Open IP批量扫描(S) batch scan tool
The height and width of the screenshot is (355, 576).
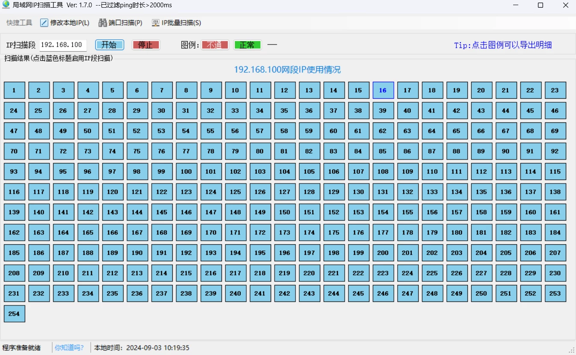177,23
